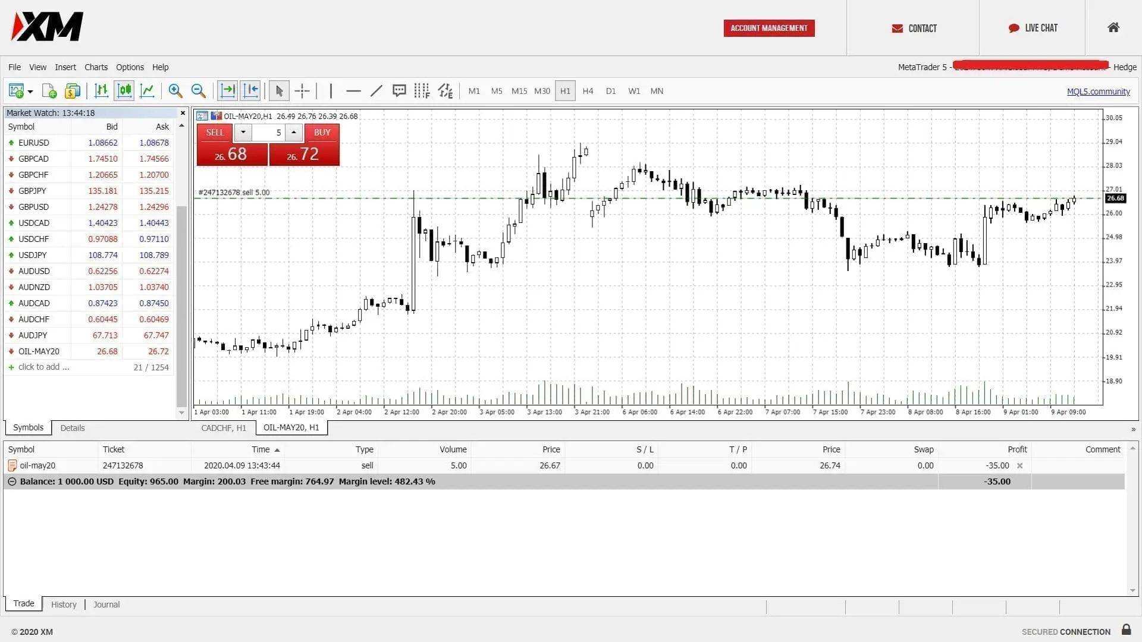Open the New Order dropdown arrow
The image size is (1142, 642).
click(x=29, y=90)
